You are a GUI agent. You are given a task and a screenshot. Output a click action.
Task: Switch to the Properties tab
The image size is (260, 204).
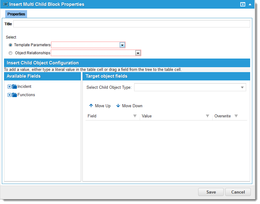(x=16, y=14)
